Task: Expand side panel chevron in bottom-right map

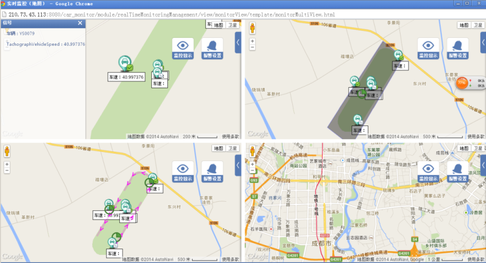Action: point(483,166)
